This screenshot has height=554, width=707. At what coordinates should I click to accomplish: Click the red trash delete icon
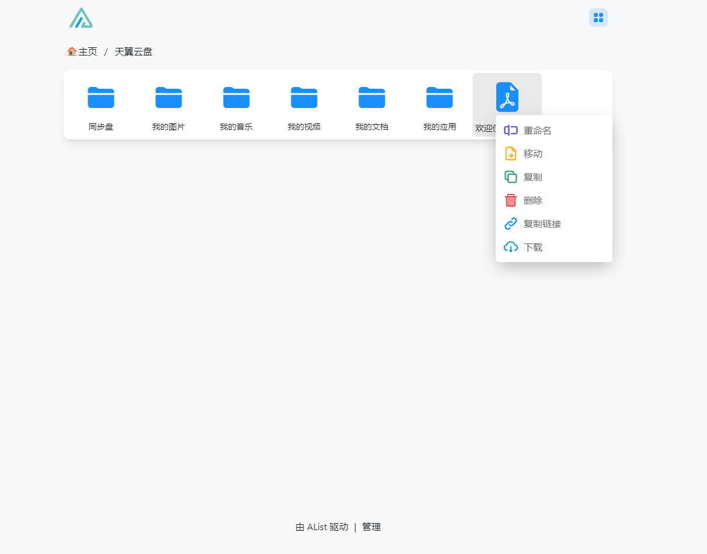click(x=511, y=200)
